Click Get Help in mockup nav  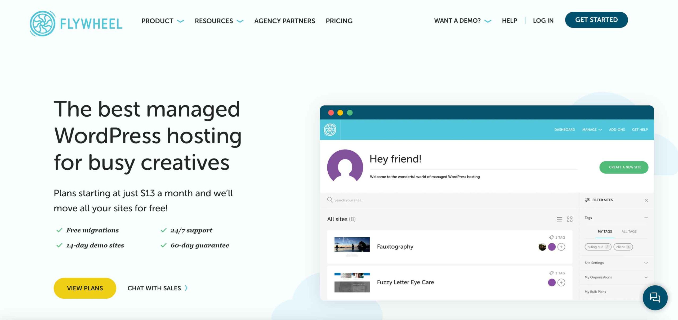(x=640, y=130)
